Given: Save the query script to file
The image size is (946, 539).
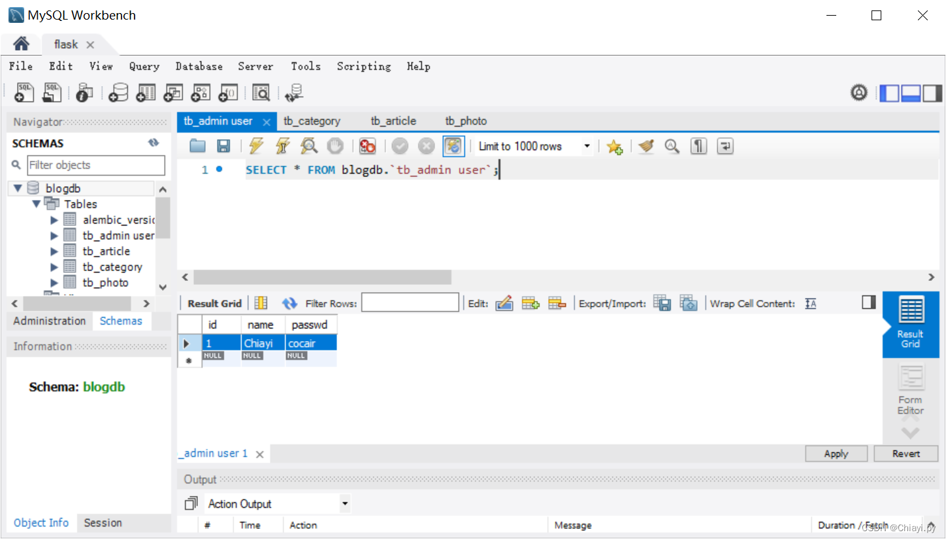Looking at the screenshot, I should (x=223, y=146).
